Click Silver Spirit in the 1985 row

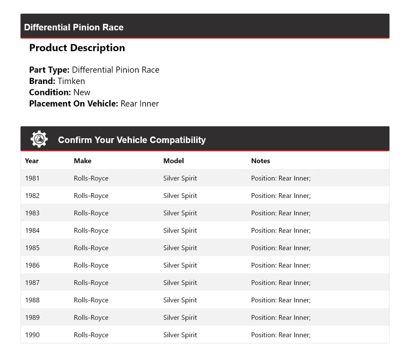tap(180, 248)
